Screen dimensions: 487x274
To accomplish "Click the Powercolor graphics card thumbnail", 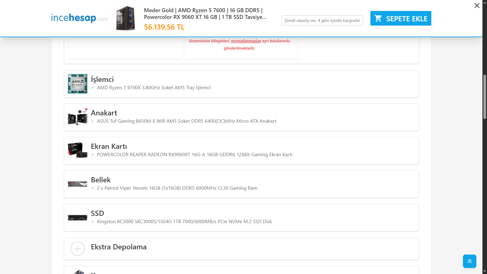I will tap(78, 151).
